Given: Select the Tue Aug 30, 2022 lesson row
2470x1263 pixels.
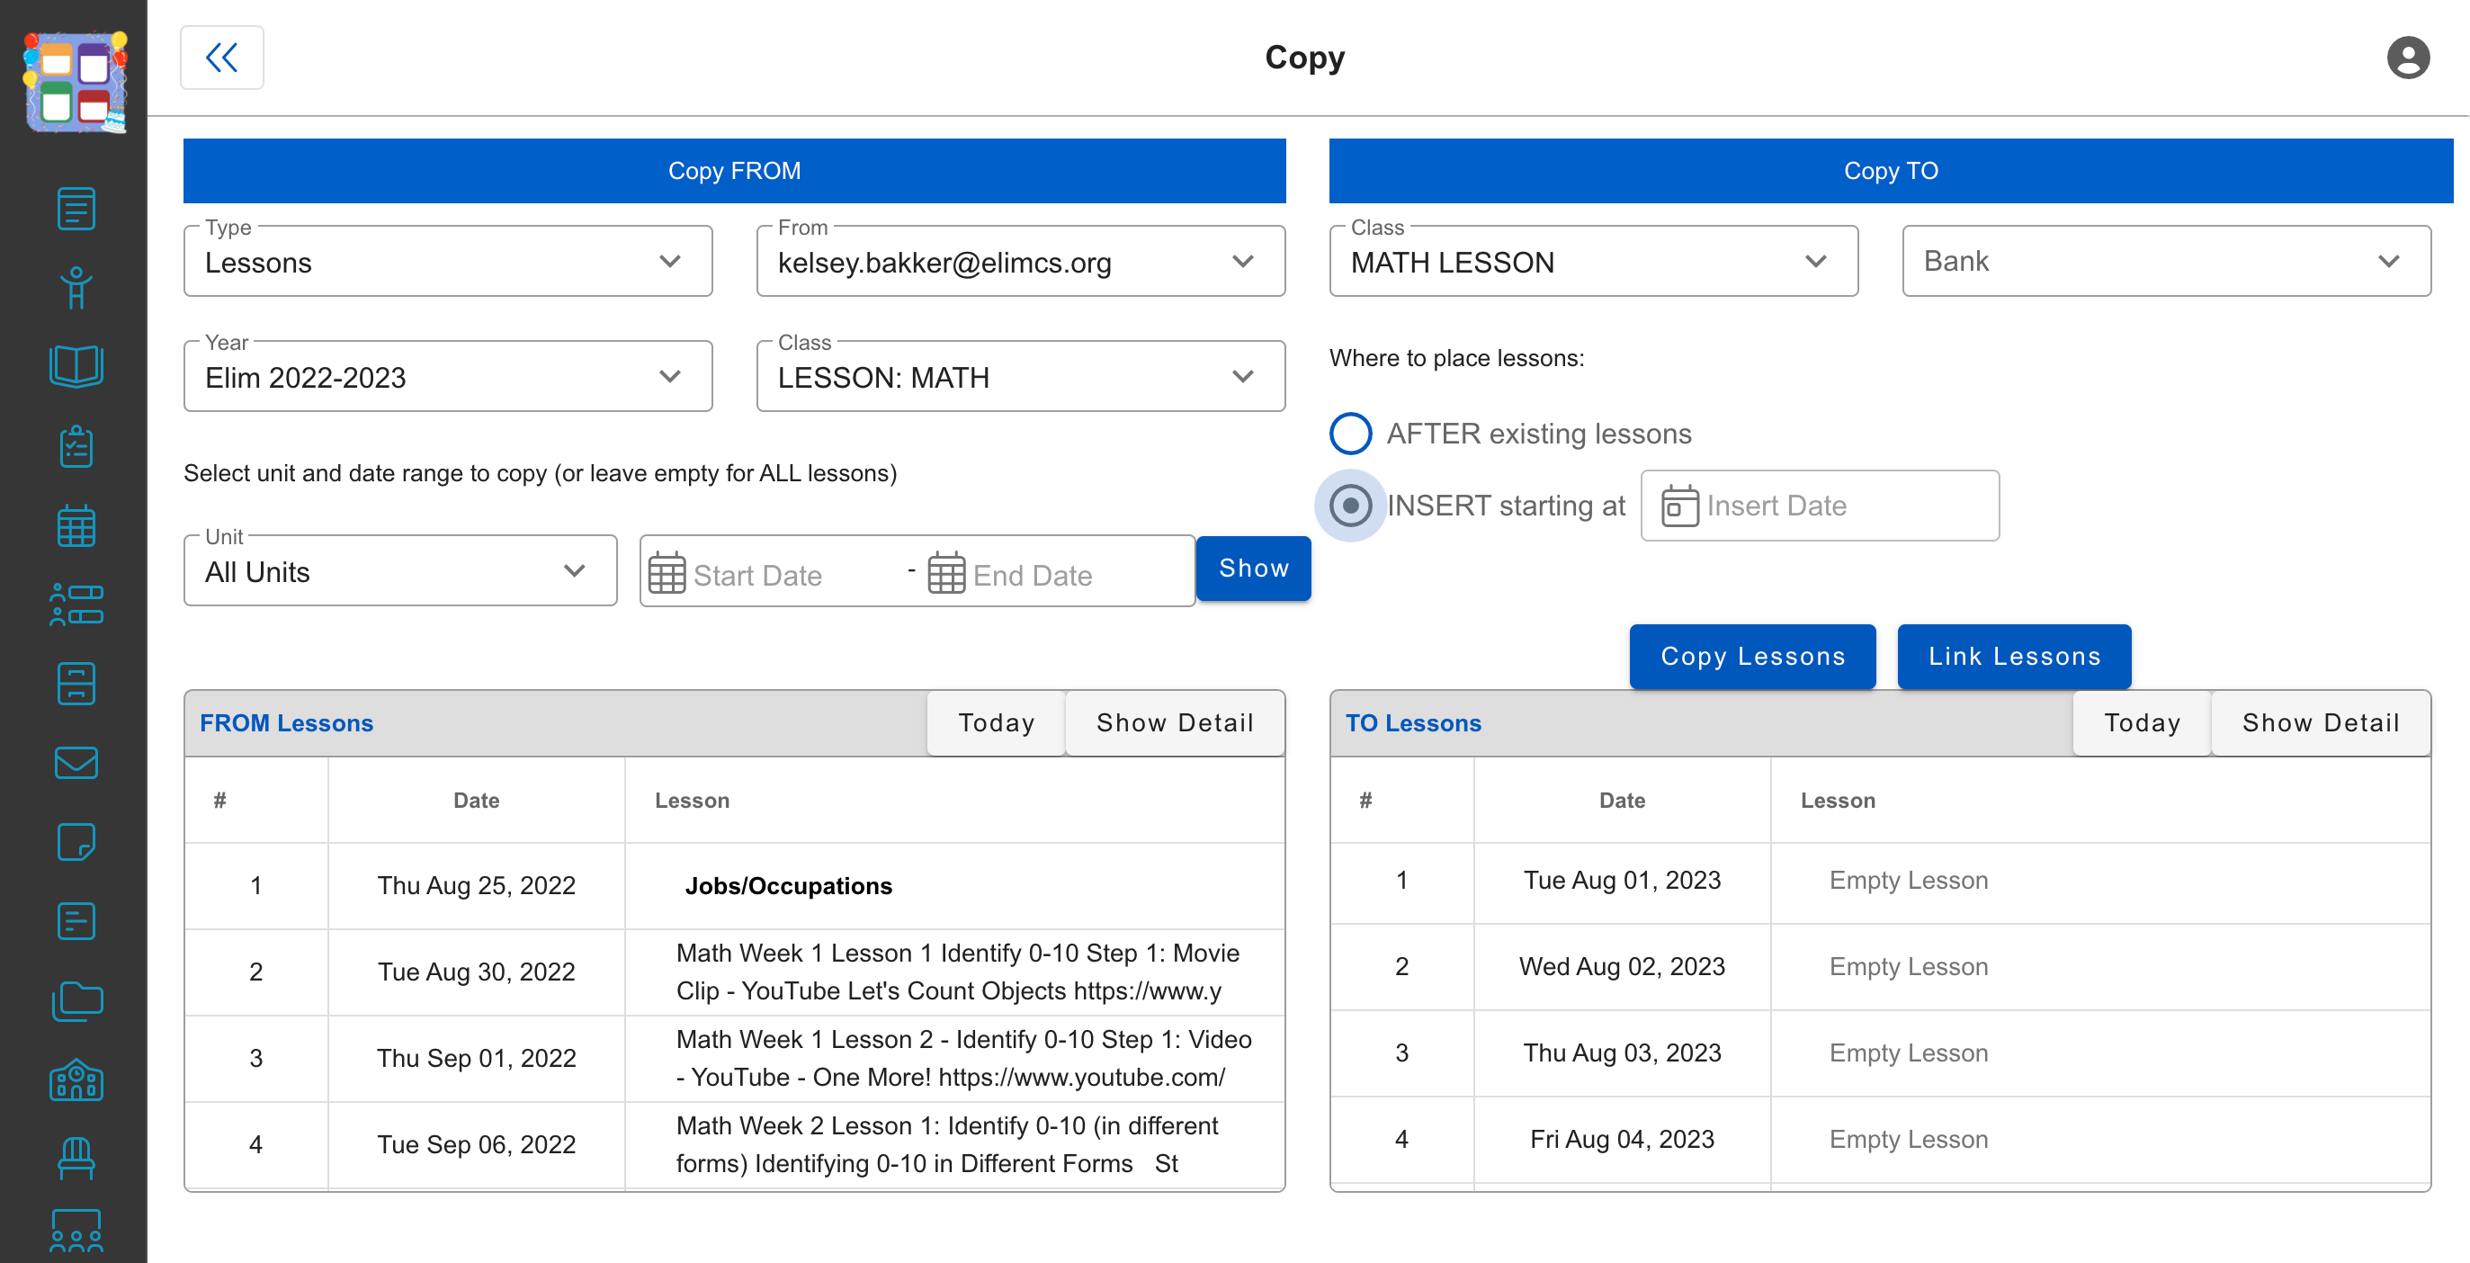Looking at the screenshot, I should click(x=735, y=972).
